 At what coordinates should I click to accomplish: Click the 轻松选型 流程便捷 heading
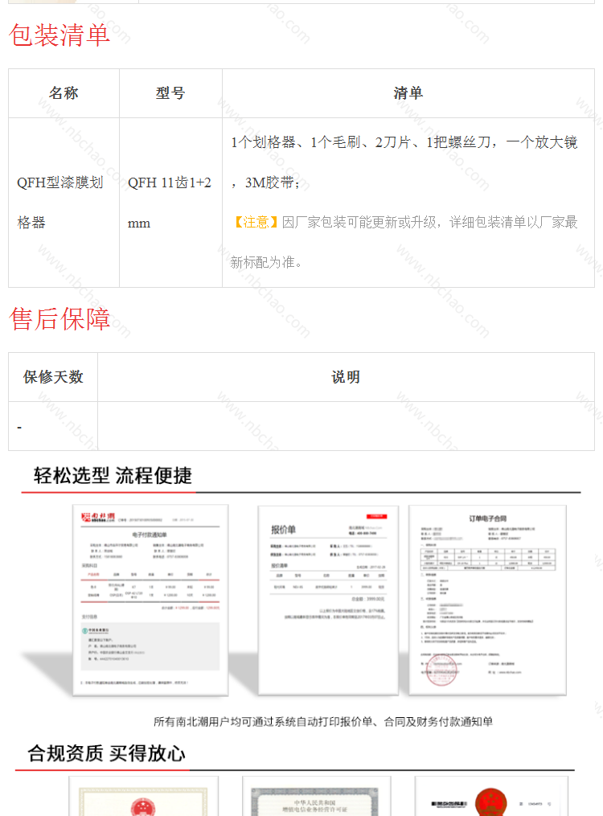[x=113, y=475]
